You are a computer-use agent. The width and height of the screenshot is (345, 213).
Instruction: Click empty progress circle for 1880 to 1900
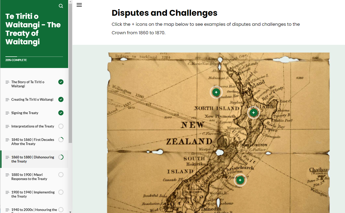(x=61, y=175)
